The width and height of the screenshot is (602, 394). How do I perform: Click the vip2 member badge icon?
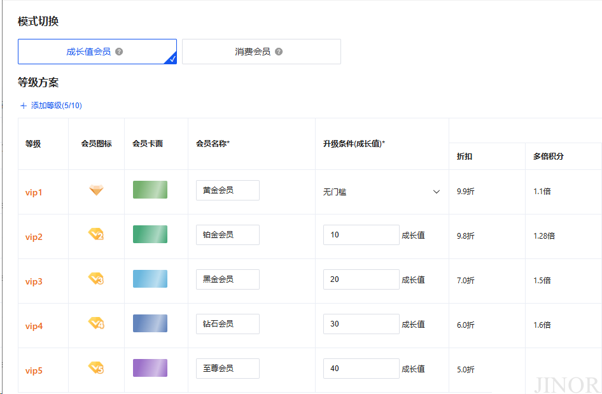[96, 234]
